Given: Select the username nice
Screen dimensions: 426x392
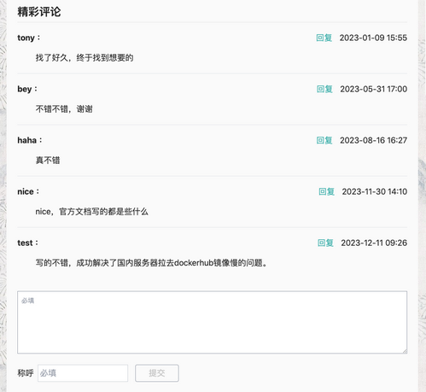Looking at the screenshot, I should [x=26, y=191].
